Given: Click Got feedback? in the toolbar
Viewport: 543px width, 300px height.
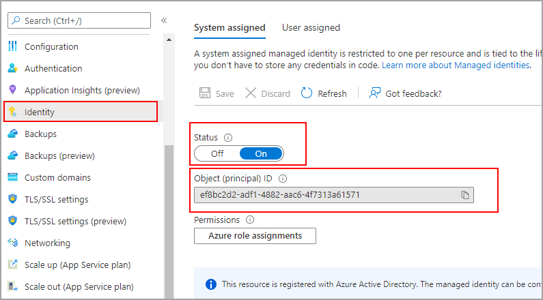Looking at the screenshot, I should 405,93.
